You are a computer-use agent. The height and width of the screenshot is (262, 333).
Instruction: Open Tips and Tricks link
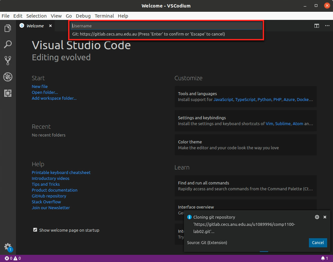[x=46, y=184]
